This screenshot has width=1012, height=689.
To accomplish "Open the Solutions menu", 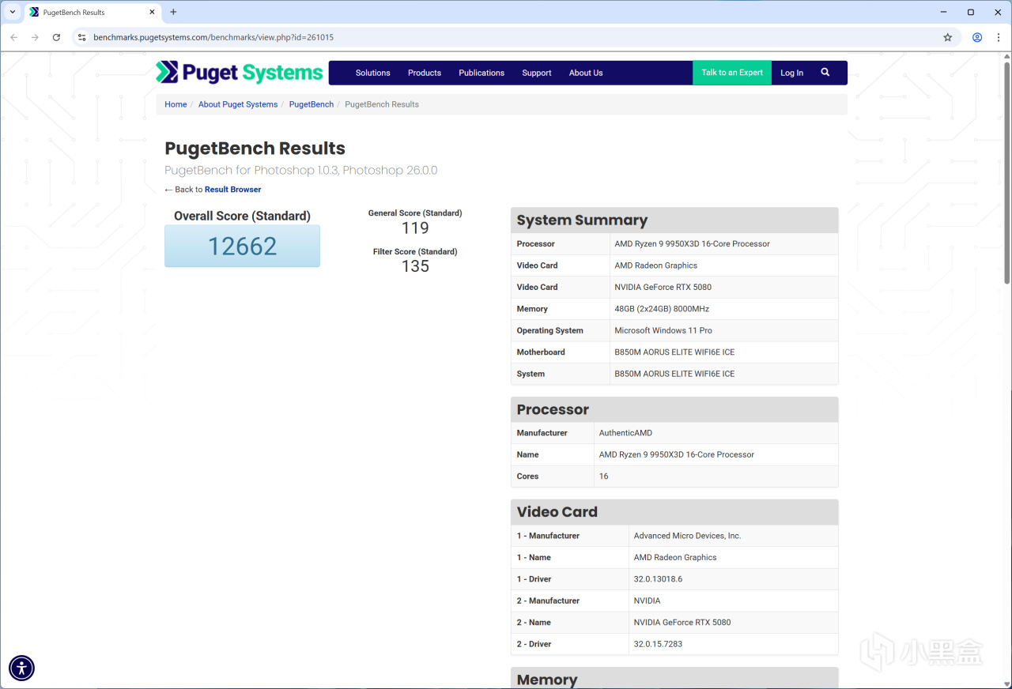I will point(373,73).
